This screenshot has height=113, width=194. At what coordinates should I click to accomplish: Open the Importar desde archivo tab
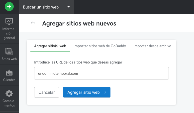coord(152,46)
